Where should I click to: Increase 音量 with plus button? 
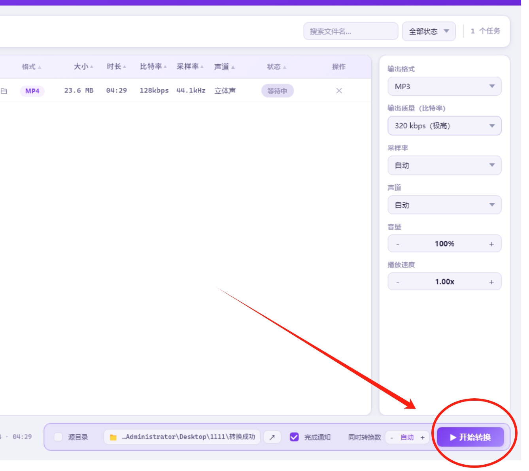click(491, 244)
